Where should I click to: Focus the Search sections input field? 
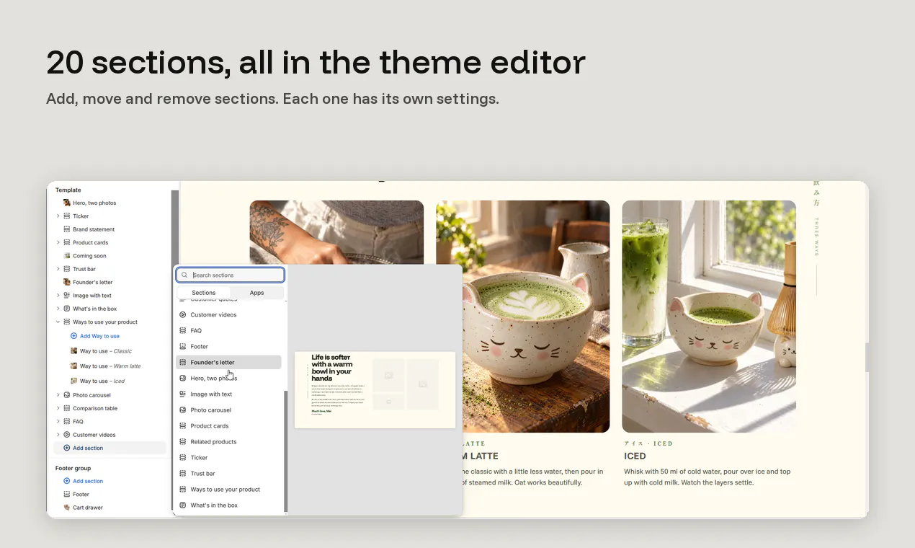pos(231,275)
